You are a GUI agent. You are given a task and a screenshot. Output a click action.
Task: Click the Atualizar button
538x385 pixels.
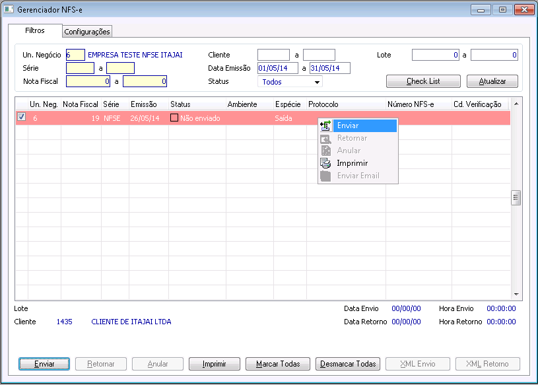[492, 81]
